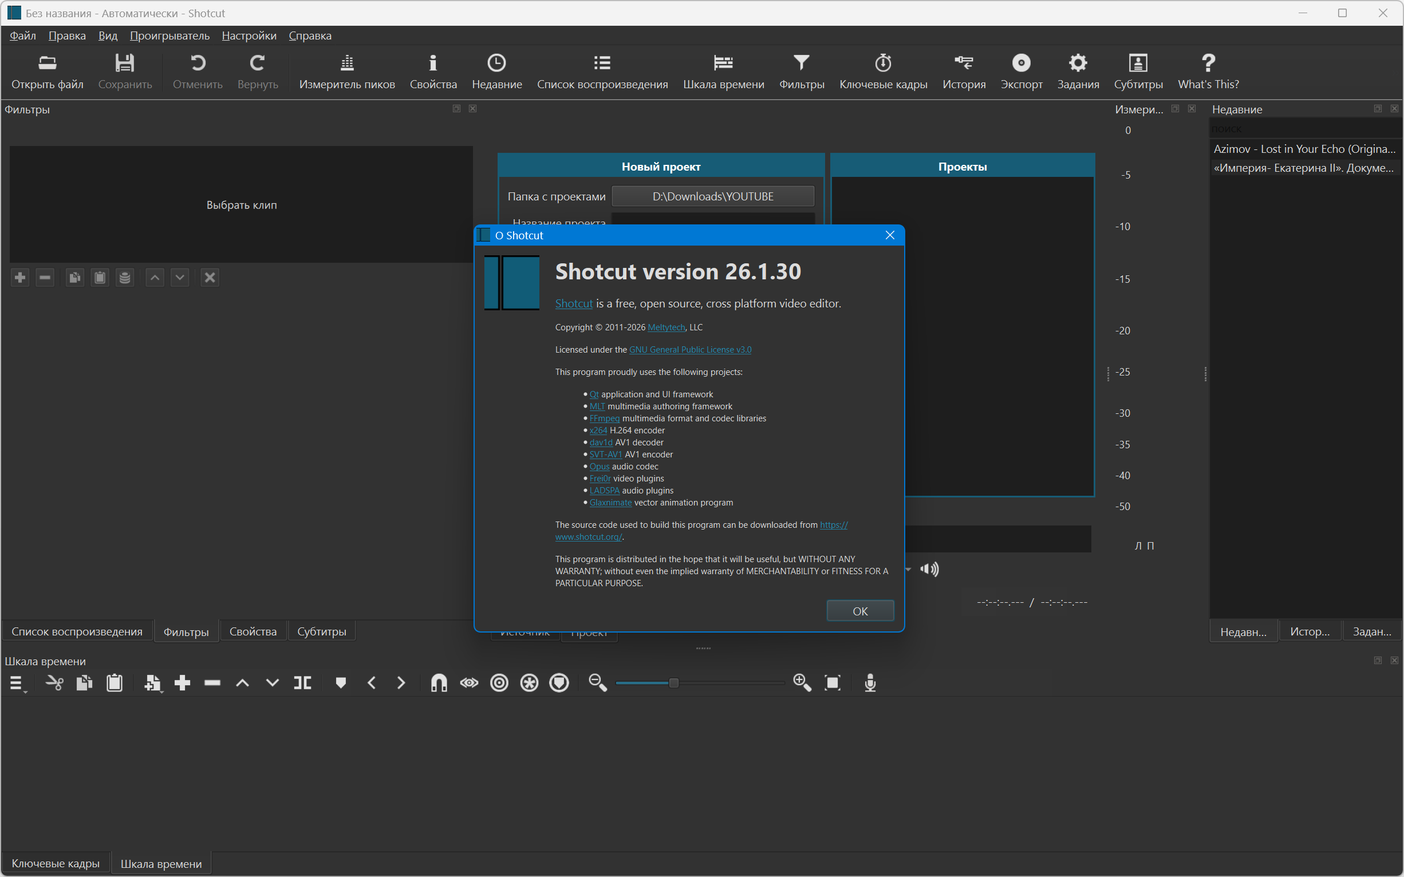Open projects folder selector D:\Downloads\YOUTUBE
The height and width of the screenshot is (877, 1404).
point(712,196)
